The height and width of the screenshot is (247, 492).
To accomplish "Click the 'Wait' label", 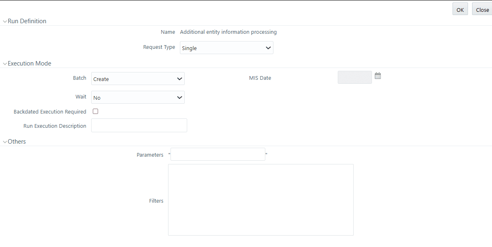I will (x=81, y=97).
